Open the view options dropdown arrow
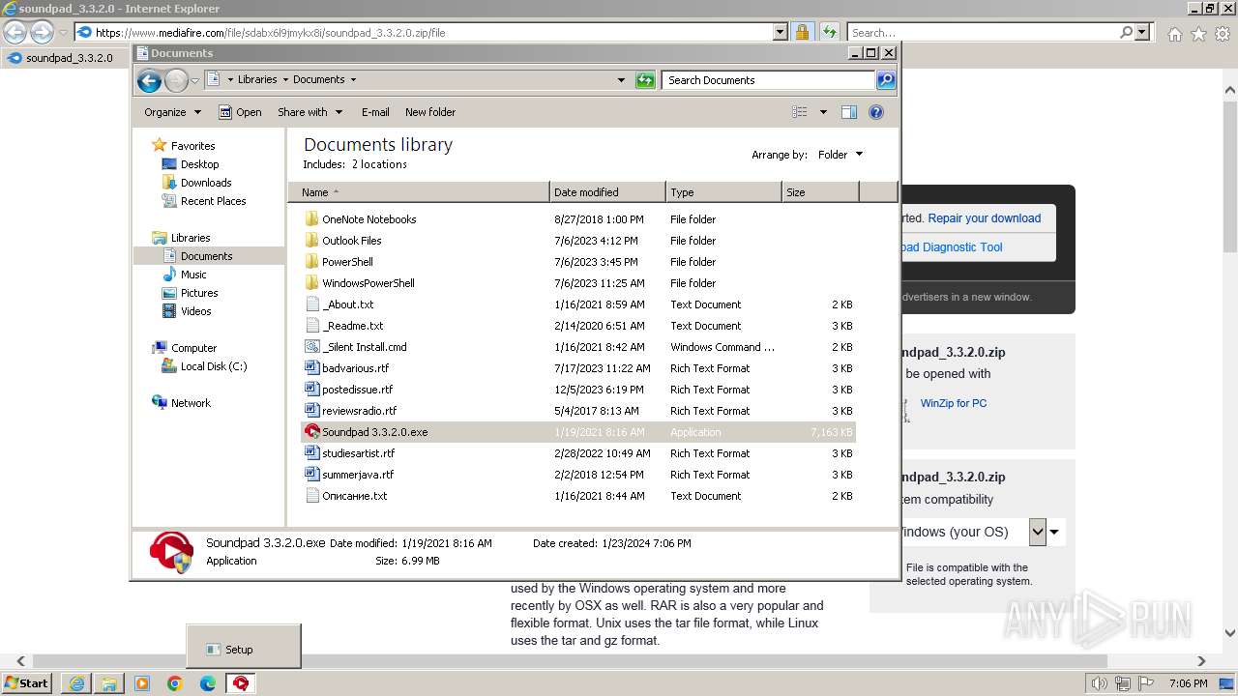Screen dimensions: 1238x696 (823, 112)
